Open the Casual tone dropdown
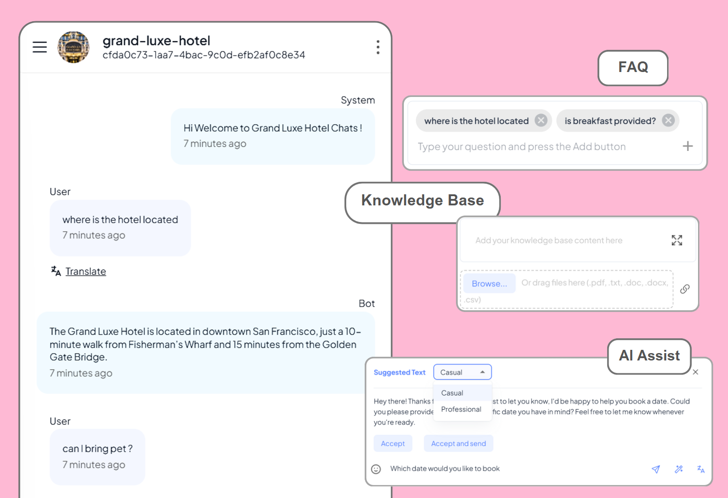Image resolution: width=728 pixels, height=498 pixels. click(462, 372)
